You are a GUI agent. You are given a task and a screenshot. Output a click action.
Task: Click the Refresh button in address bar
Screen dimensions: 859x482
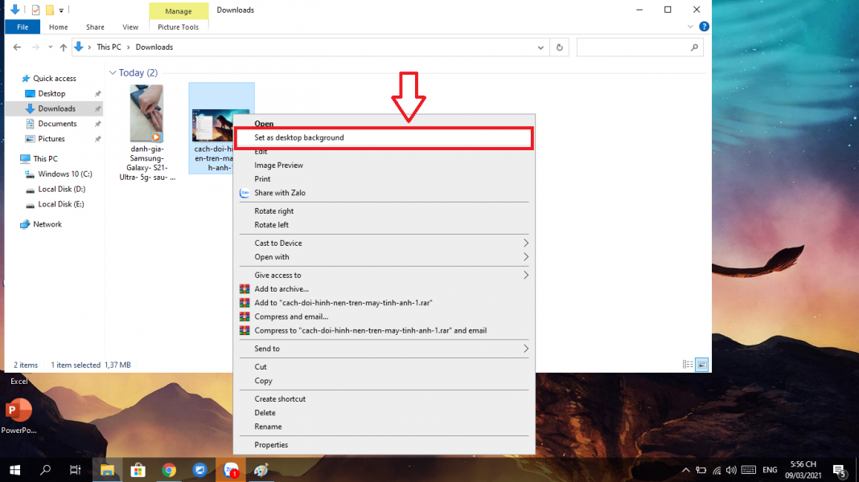click(560, 47)
